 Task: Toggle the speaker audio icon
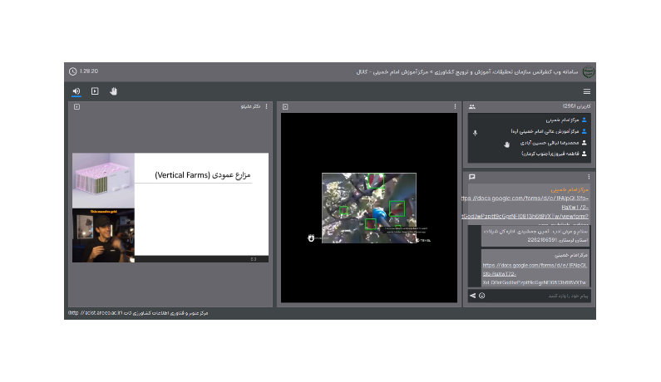[76, 91]
